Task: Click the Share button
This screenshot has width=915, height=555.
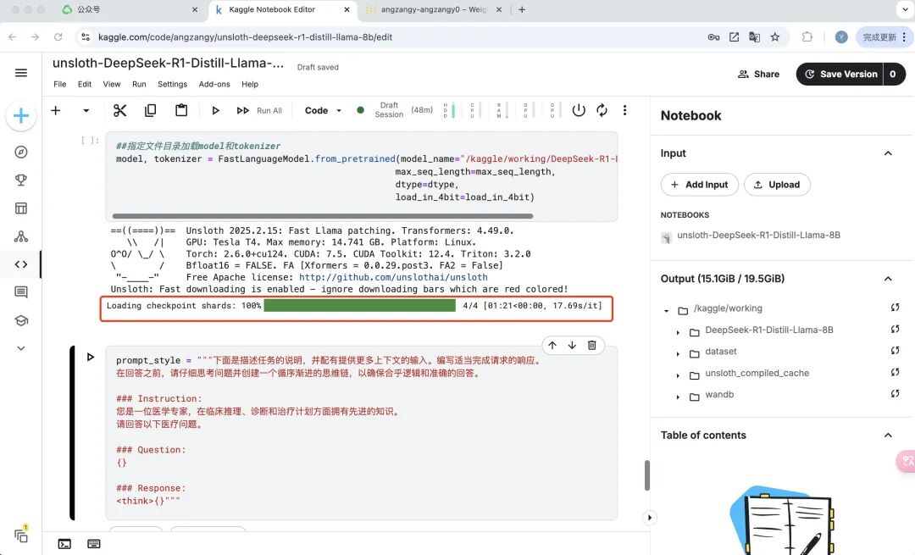Action: [758, 74]
